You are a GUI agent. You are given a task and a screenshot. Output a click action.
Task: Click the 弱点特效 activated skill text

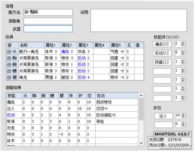tap(104, 102)
